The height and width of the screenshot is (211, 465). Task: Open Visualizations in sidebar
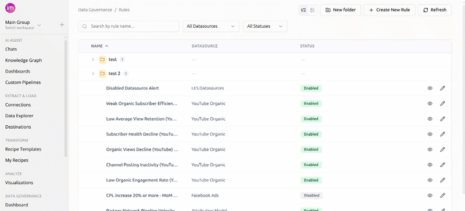pyautogui.click(x=19, y=183)
